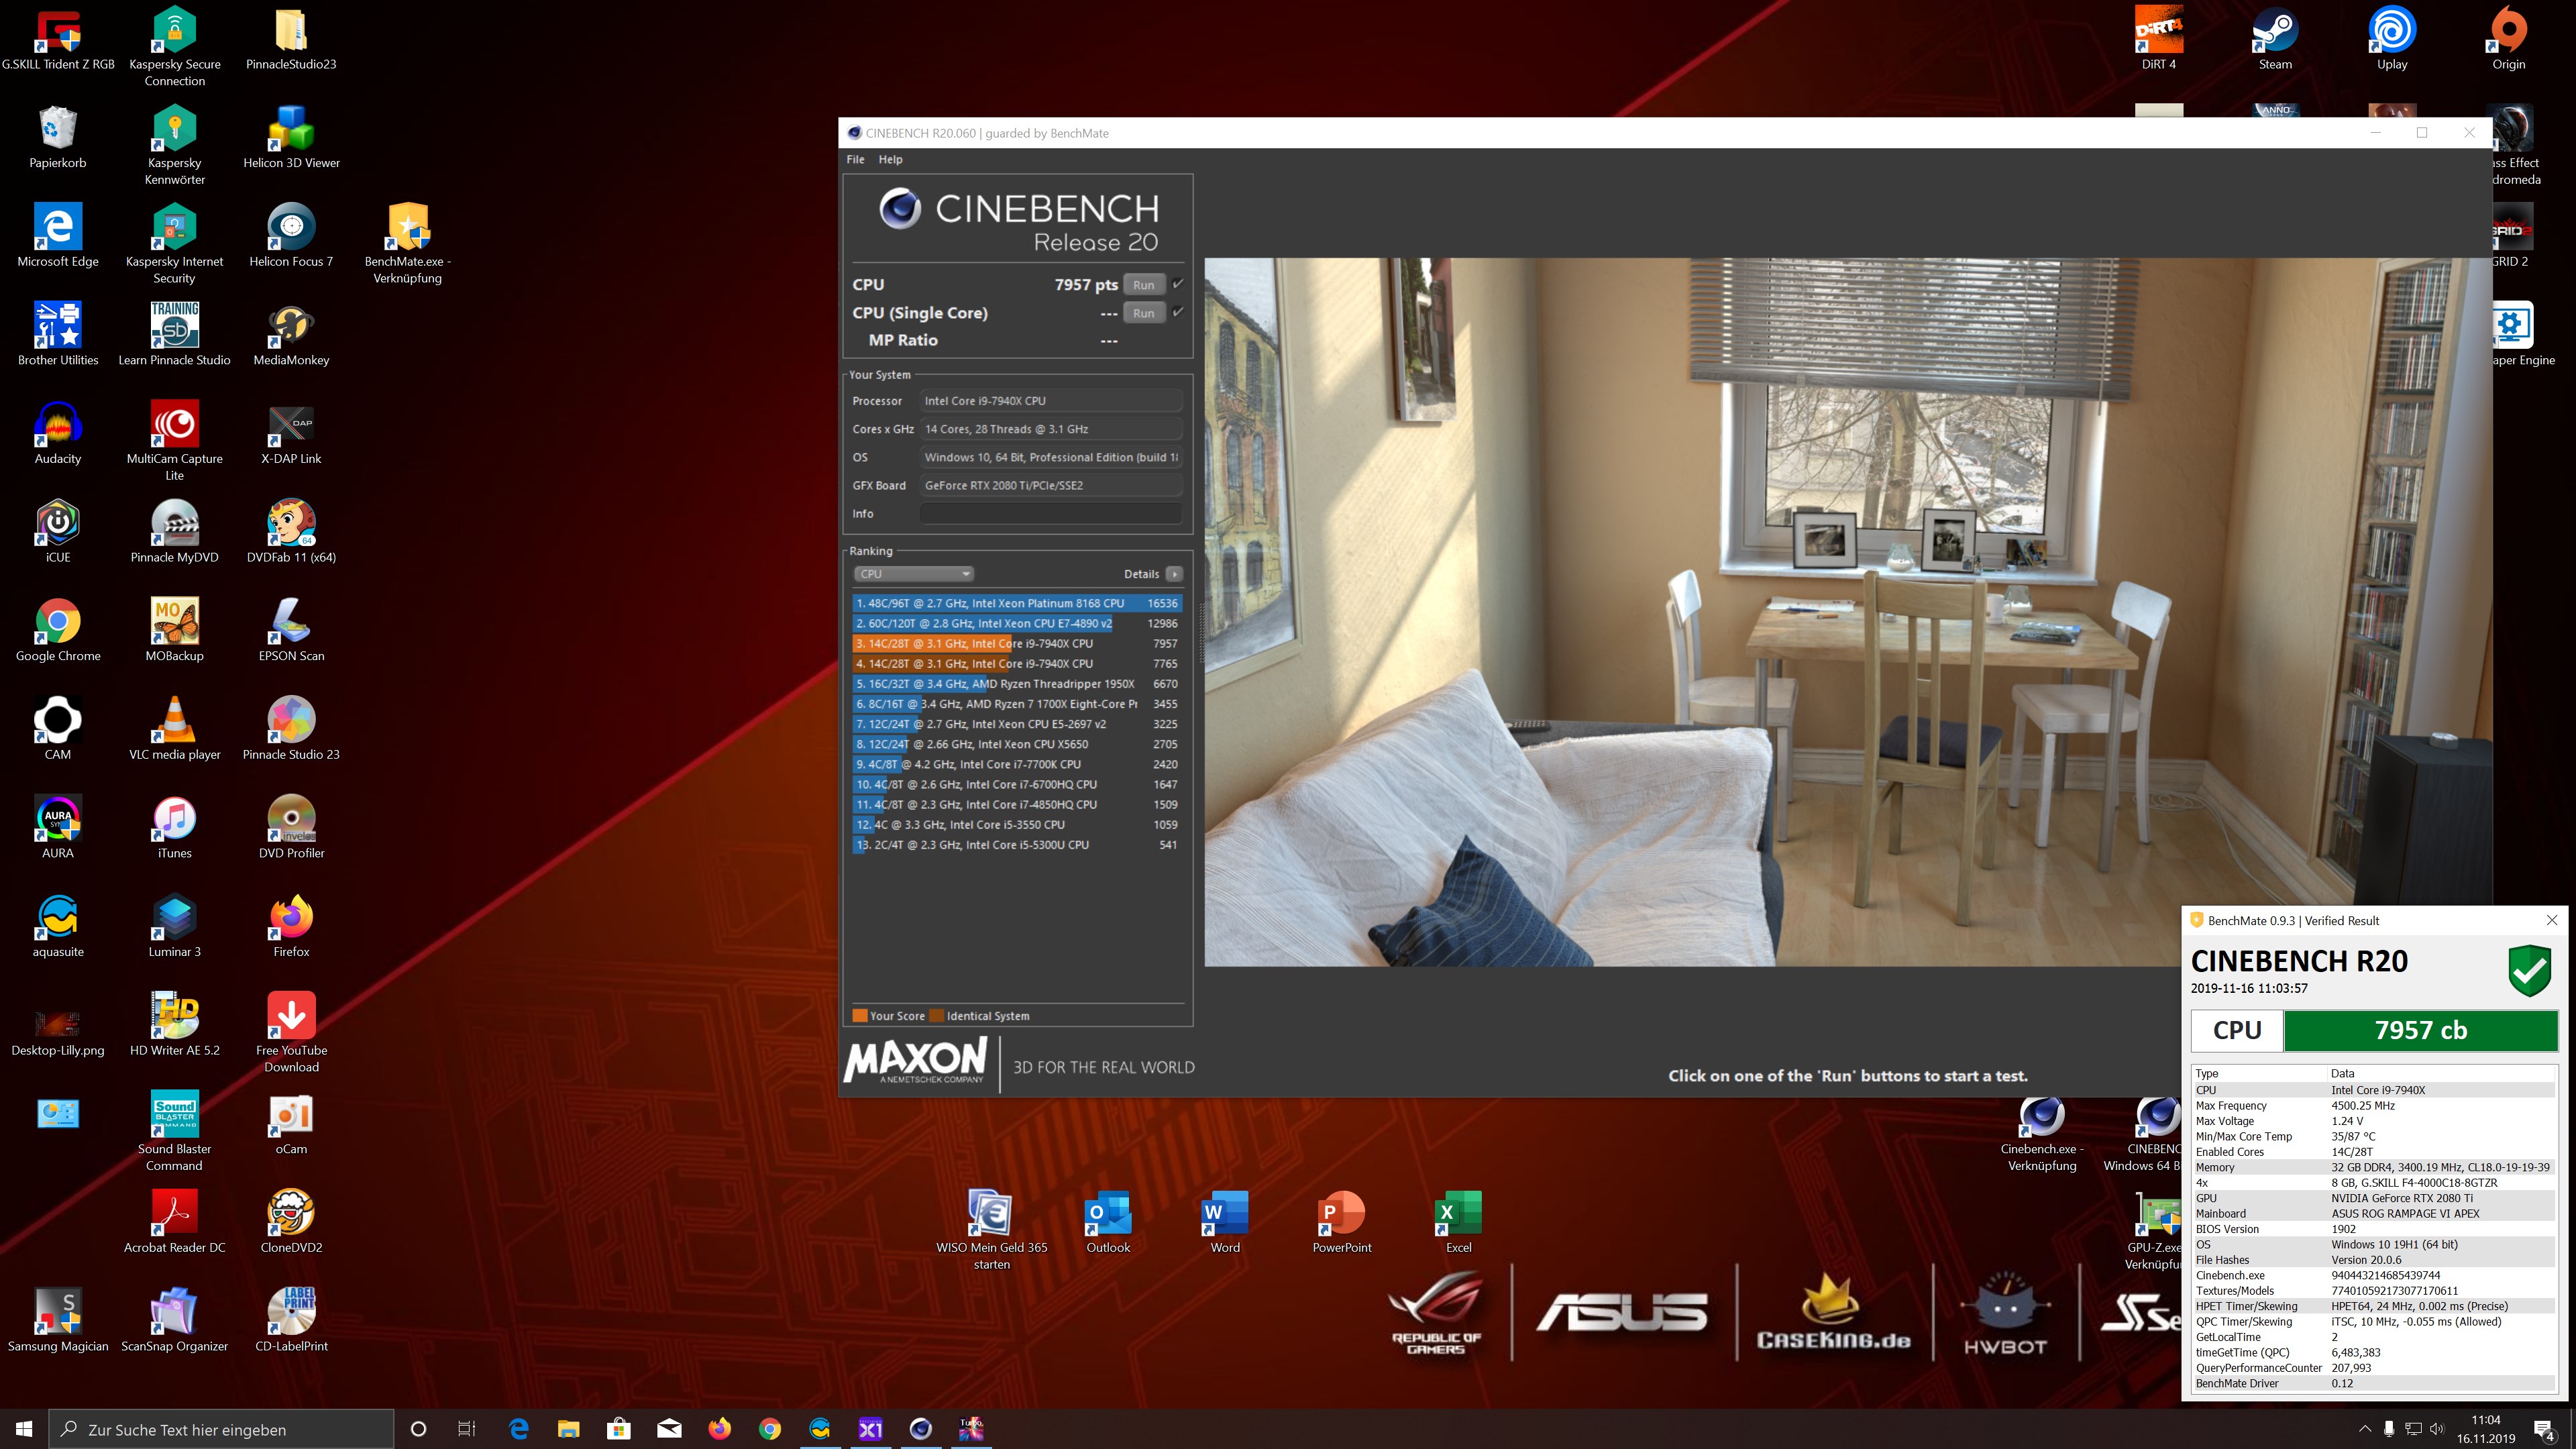
Task: Open the Task View taskbar button
Action: click(466, 1429)
